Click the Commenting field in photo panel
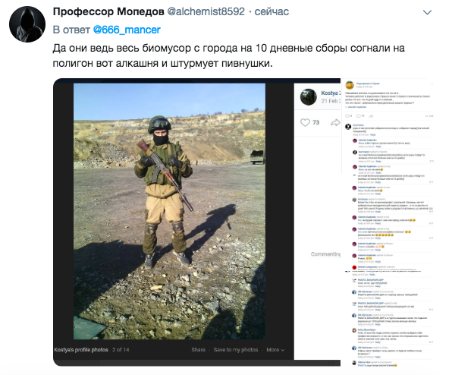This screenshot has width=452, height=375. [325, 254]
